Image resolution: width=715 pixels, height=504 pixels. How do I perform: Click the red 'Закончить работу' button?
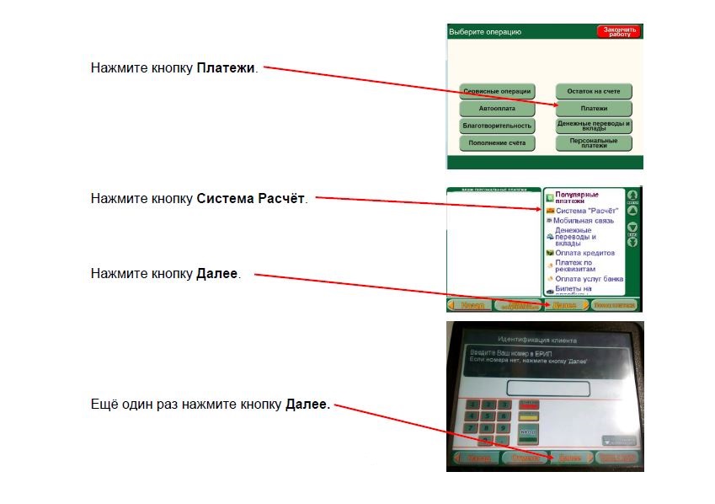619,31
